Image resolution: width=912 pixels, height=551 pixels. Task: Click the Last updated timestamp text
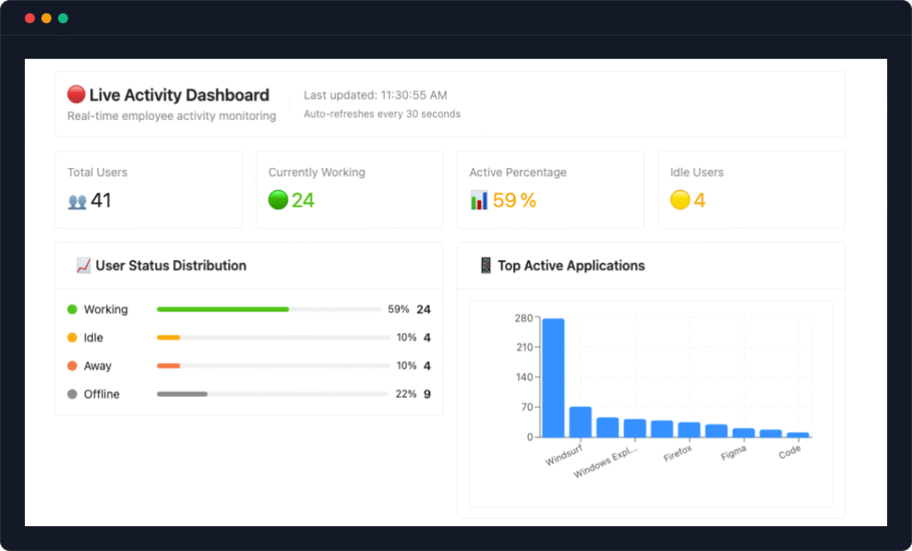pyautogui.click(x=375, y=95)
